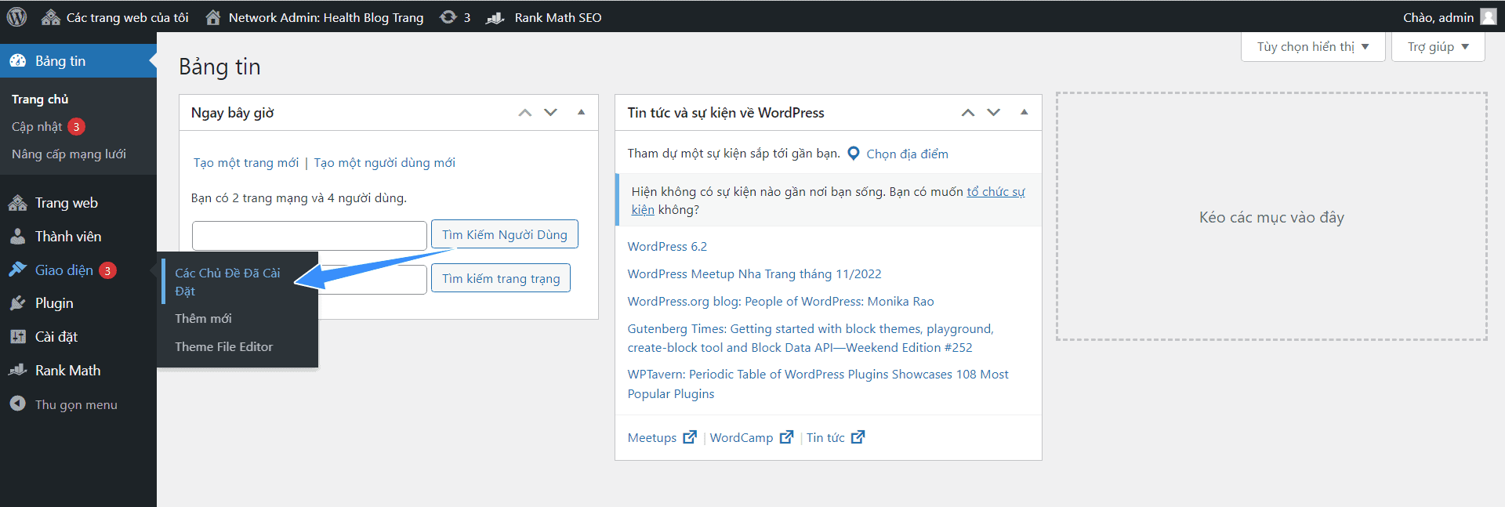Click external-link icon next to Meetups

(690, 436)
